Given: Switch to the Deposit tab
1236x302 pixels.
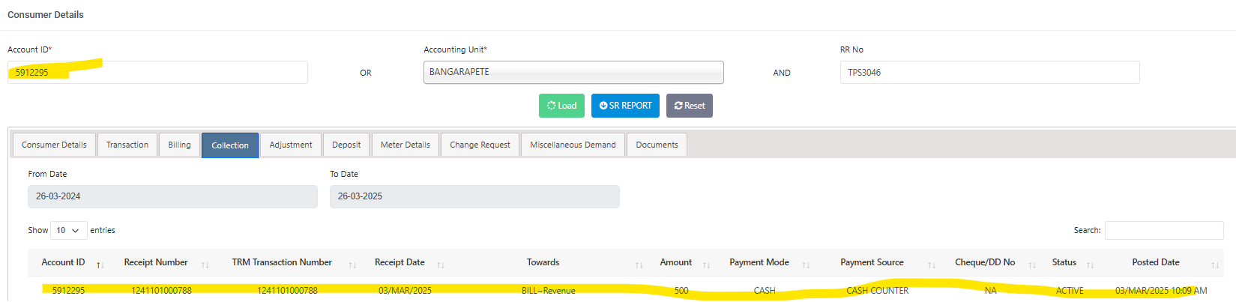Looking at the screenshot, I should tap(346, 145).
